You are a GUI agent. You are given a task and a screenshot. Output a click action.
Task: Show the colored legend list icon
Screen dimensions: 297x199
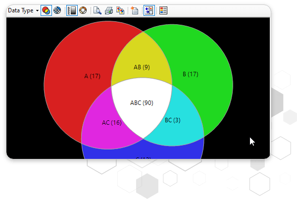point(163,10)
